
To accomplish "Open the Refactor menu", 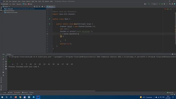I will point(28,1).
